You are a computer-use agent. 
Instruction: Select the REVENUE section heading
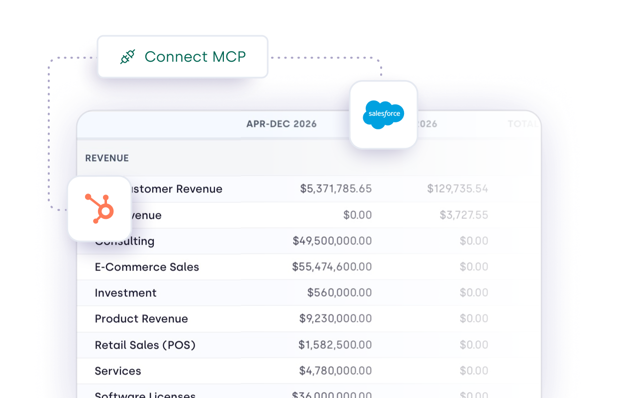pyautogui.click(x=107, y=158)
